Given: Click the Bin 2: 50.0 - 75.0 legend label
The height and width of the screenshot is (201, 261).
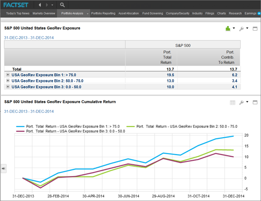Looking at the screenshot, I should tap(187, 126).
